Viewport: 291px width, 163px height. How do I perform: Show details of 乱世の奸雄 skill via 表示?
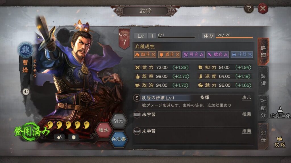pyautogui.click(x=247, y=98)
